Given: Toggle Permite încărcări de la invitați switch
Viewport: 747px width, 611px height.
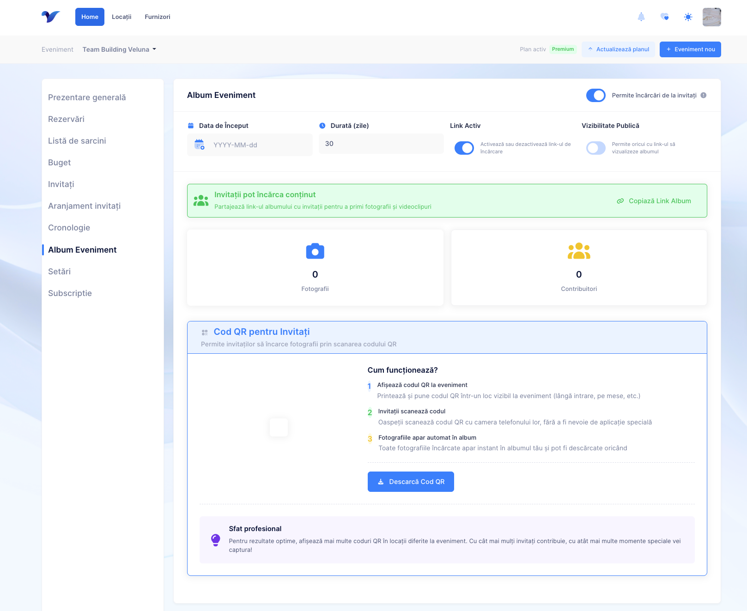Looking at the screenshot, I should click(595, 96).
